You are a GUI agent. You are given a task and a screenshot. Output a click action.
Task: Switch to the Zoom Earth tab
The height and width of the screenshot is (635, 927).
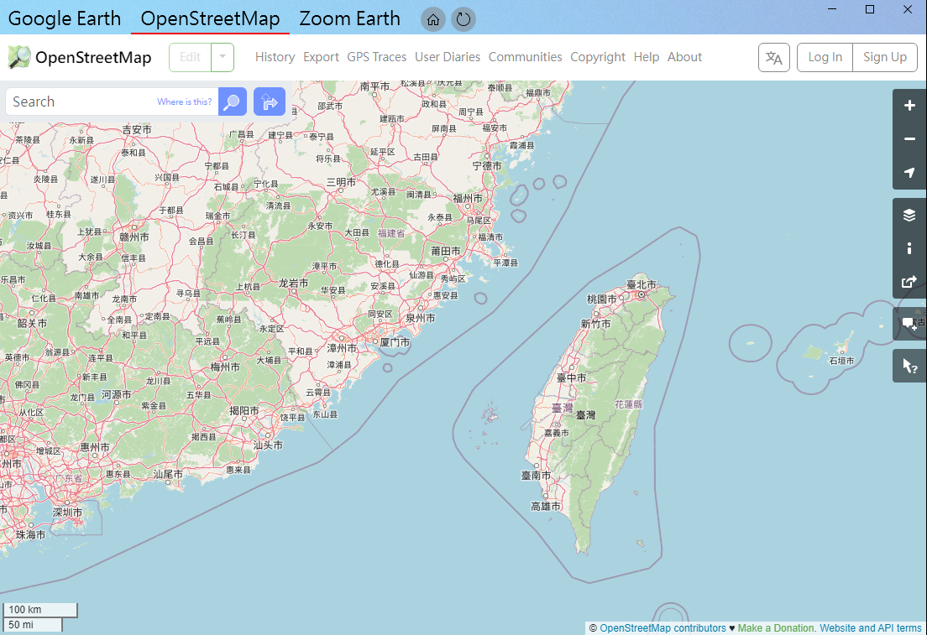tap(349, 19)
